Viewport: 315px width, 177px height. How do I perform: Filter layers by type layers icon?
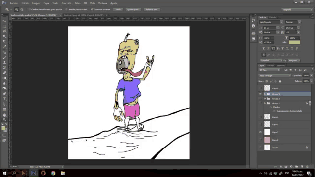coord(295,70)
